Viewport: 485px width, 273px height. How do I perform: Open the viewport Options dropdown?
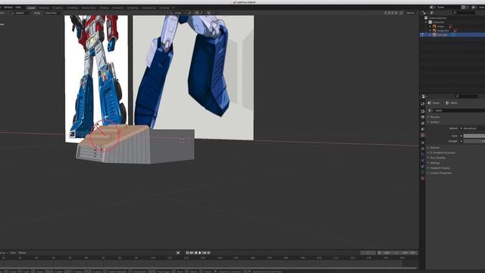click(411, 13)
